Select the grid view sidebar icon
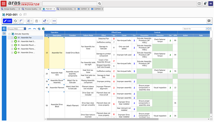The height and width of the screenshot is (122, 214). (x=4, y=29)
